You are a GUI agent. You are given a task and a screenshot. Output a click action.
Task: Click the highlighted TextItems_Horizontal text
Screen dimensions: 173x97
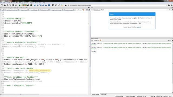40,71
